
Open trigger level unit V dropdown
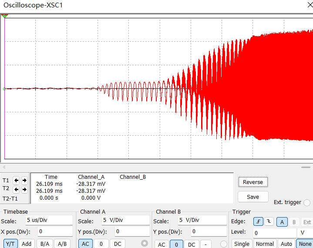click(x=305, y=233)
